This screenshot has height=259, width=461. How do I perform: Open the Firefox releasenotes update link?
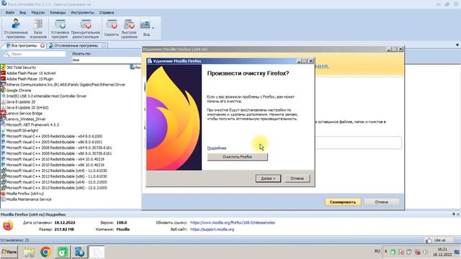pos(233,222)
